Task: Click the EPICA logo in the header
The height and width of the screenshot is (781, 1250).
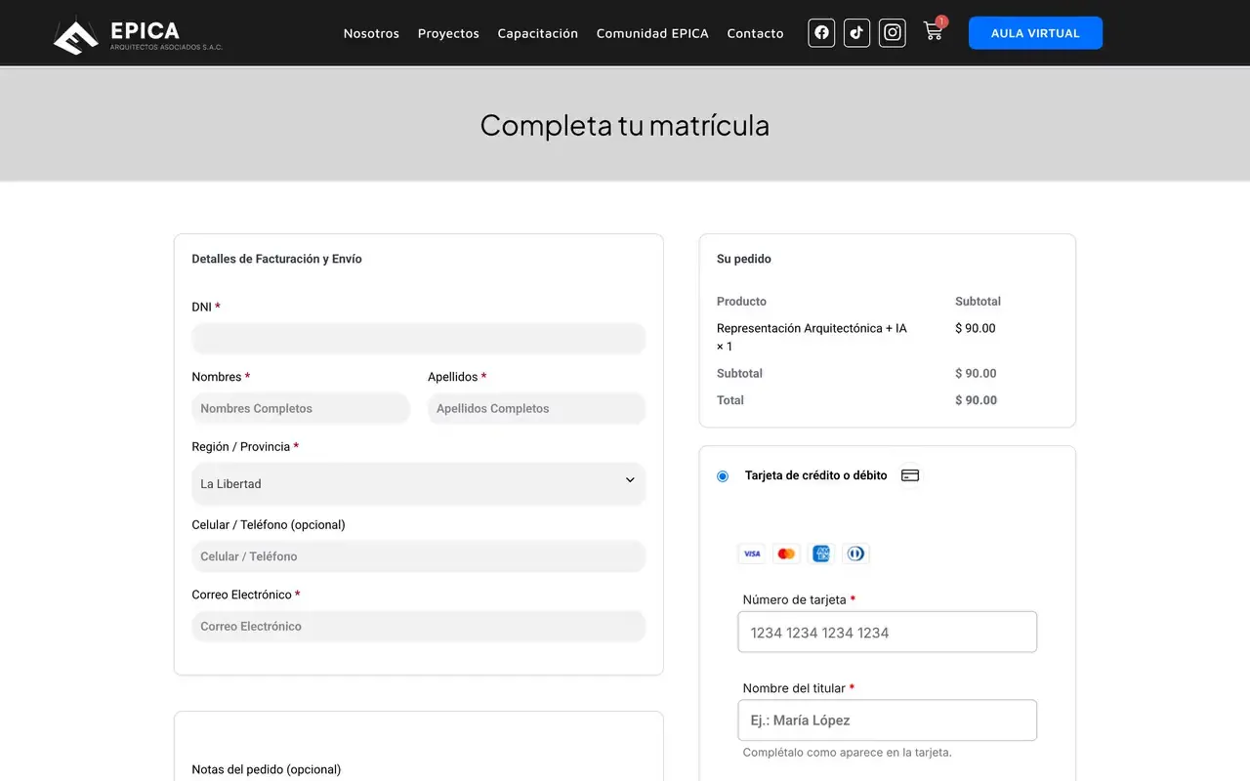Action: point(138,35)
